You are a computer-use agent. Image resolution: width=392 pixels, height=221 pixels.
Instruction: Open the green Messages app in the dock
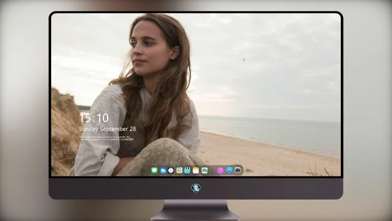tap(155, 171)
